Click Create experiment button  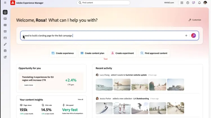122,53
